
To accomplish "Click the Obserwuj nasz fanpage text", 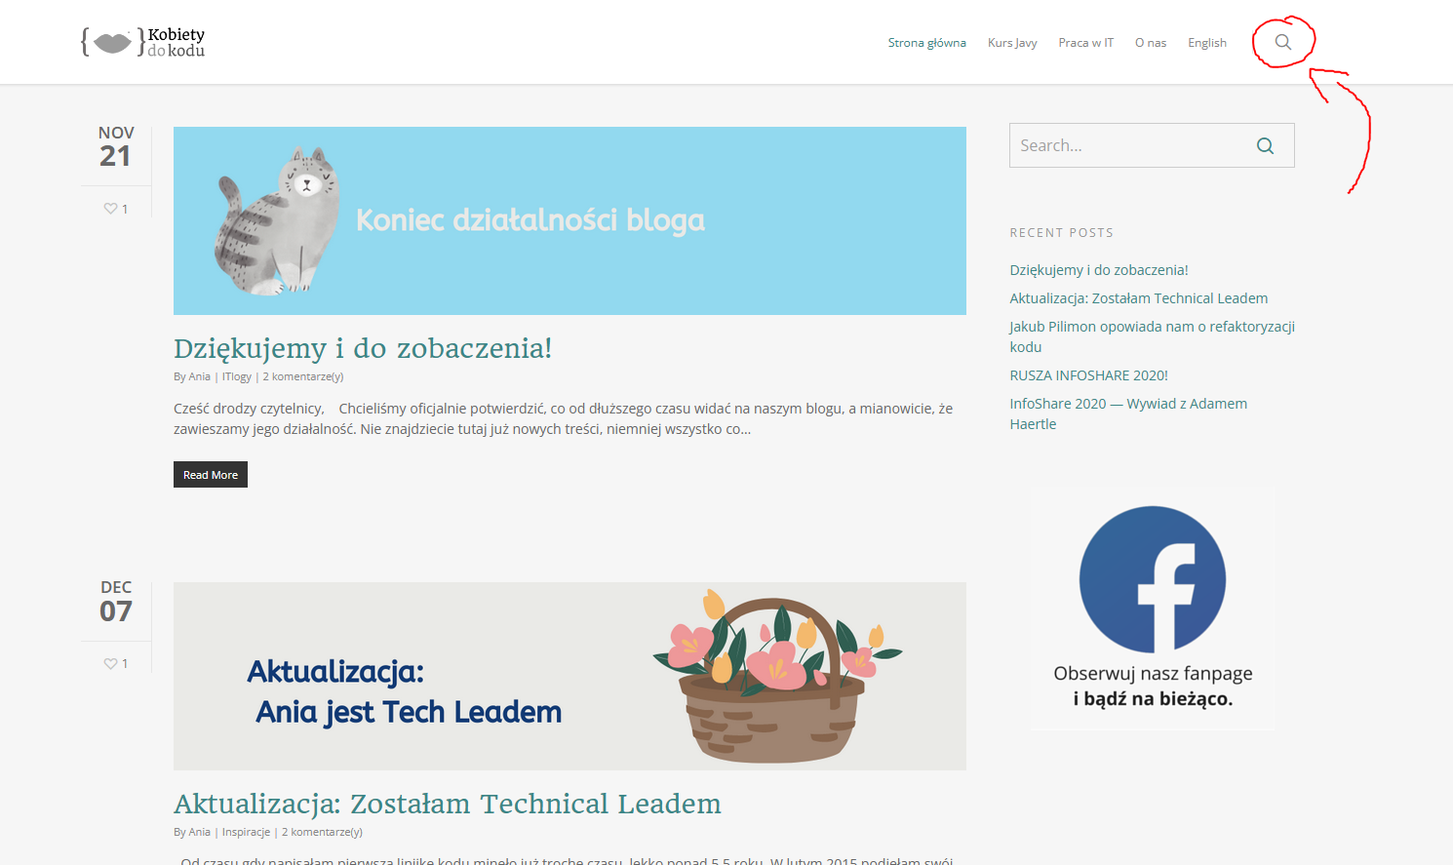I will [x=1153, y=674].
